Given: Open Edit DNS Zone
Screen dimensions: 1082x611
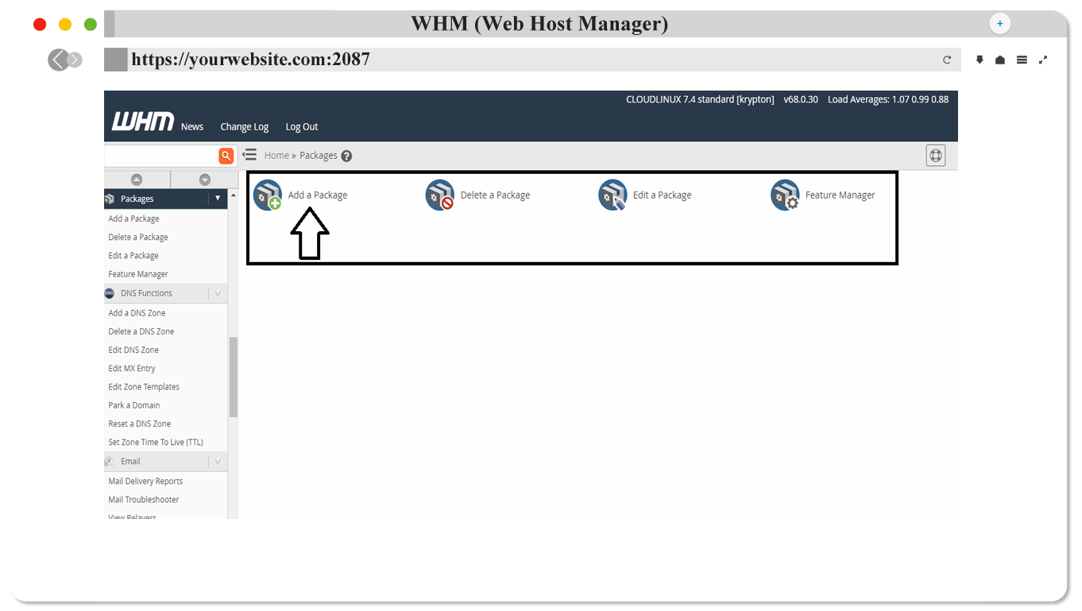Looking at the screenshot, I should (133, 350).
